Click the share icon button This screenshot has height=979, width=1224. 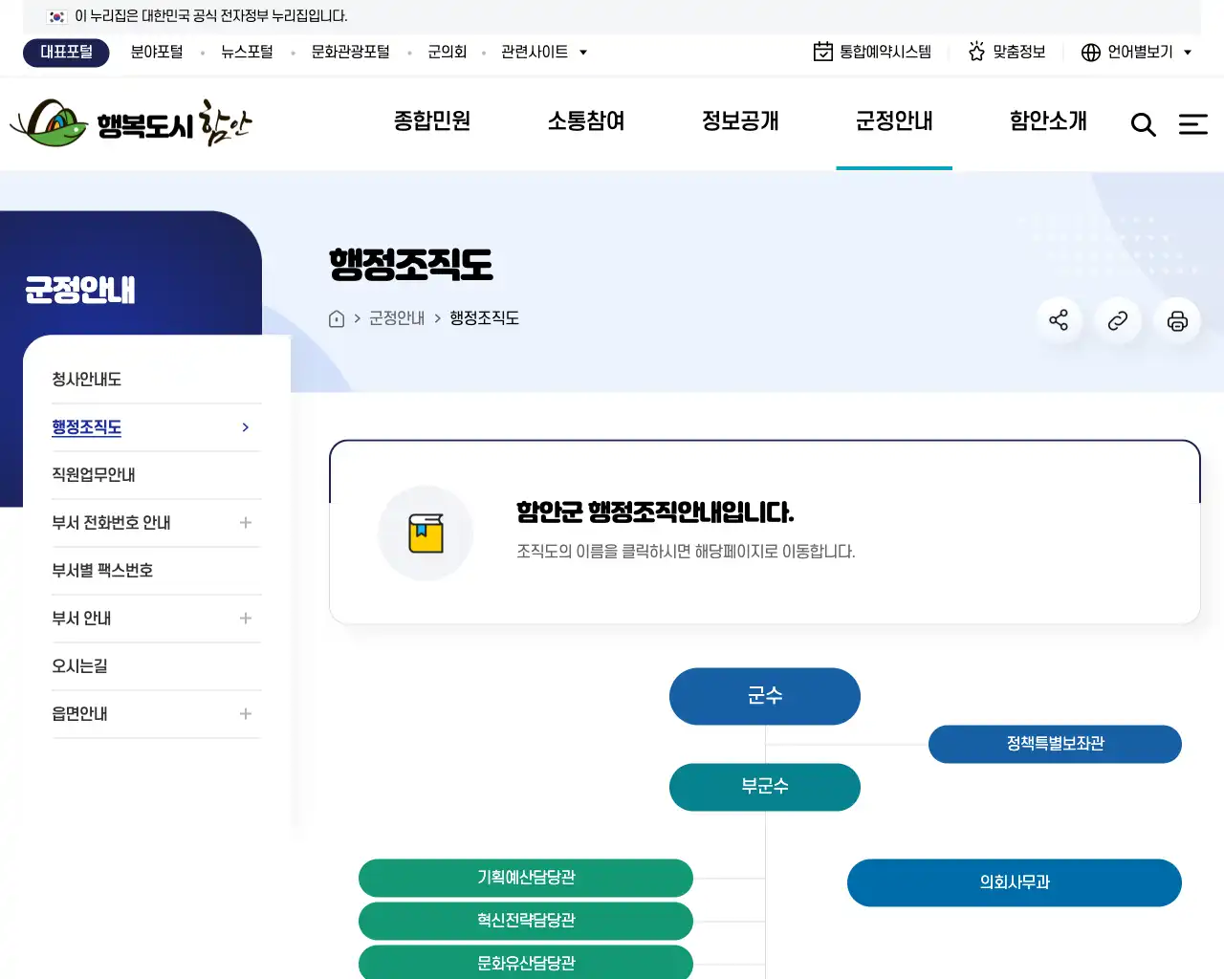(1059, 320)
